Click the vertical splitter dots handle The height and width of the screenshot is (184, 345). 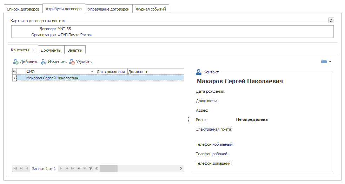click(188, 120)
